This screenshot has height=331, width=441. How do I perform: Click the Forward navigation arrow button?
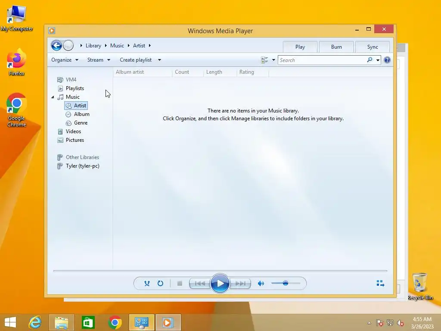68,45
